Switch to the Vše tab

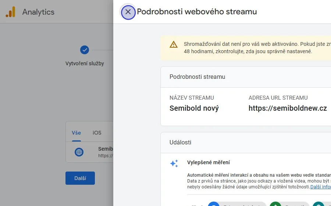point(76,133)
